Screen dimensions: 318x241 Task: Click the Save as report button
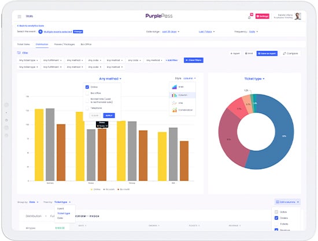pos(267,54)
